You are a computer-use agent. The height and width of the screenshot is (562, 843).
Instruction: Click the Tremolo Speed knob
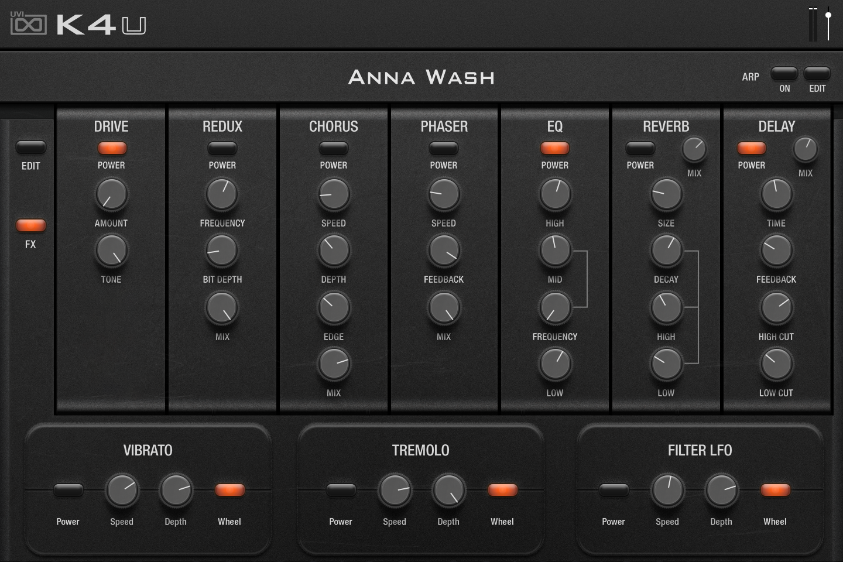click(395, 490)
